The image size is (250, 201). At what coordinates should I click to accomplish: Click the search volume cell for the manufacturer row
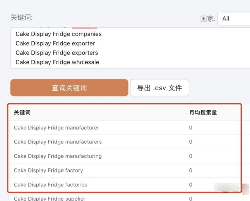click(190, 128)
